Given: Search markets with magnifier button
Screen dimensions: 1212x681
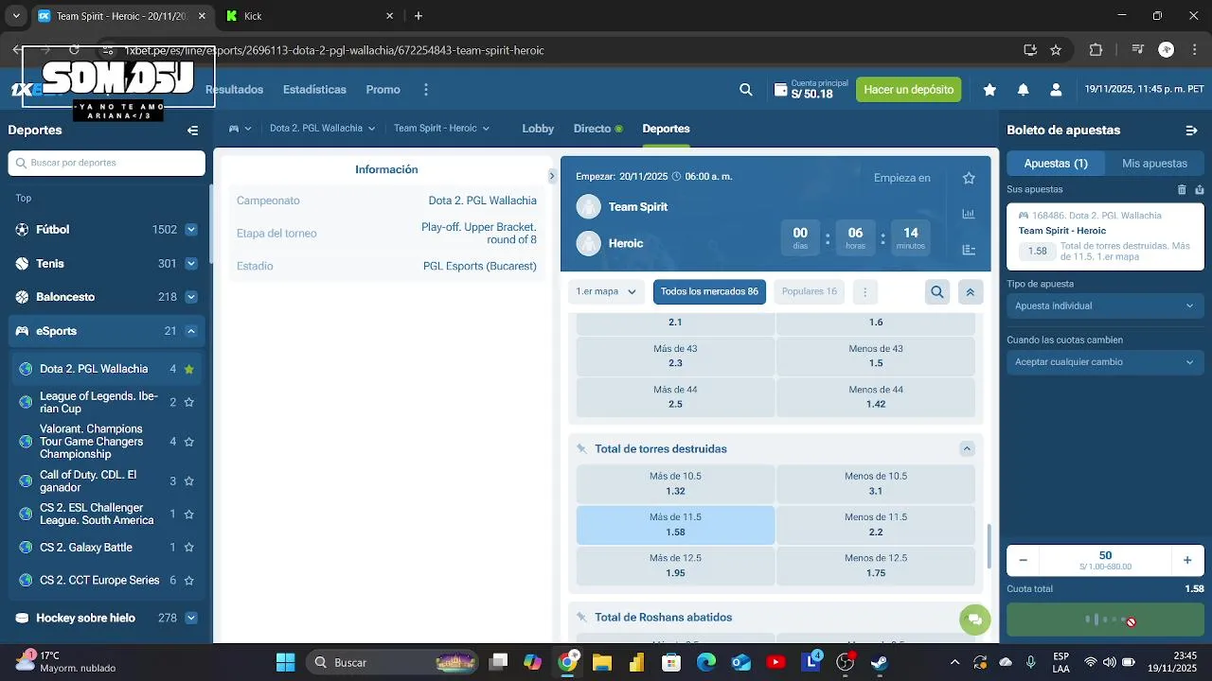Looking at the screenshot, I should click(937, 292).
